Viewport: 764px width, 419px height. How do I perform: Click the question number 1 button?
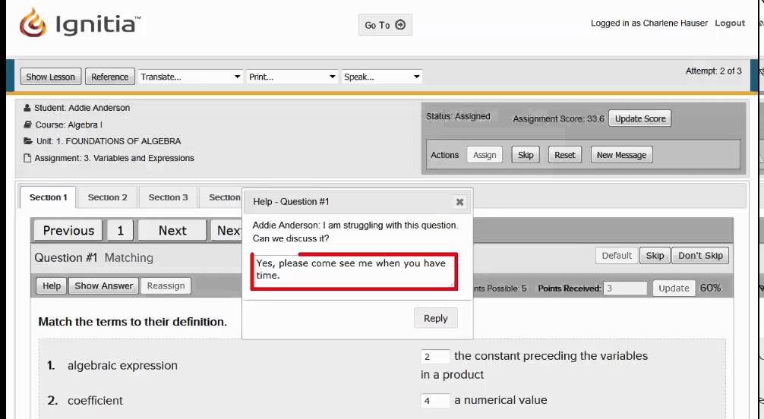coord(120,231)
